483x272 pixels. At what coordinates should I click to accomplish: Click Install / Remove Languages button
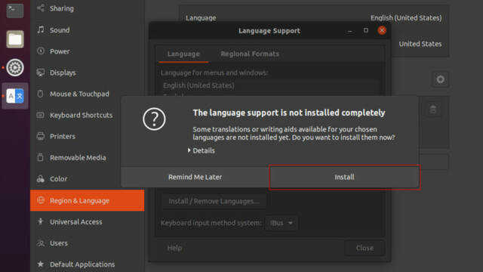(214, 201)
